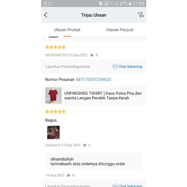The height and width of the screenshot is (187, 187).
Task: Open the UNFINISHED TSHIRT product title
Action: coord(103,96)
